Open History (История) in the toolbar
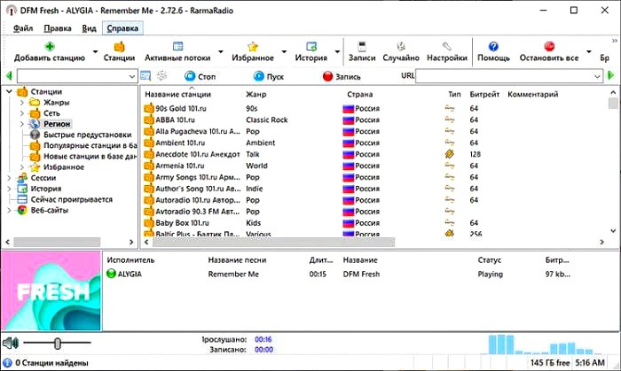 311,51
